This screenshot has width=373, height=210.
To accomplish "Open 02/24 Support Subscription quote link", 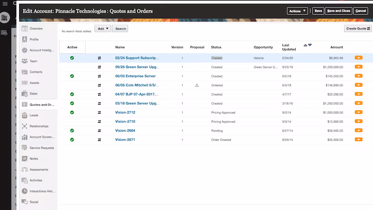I will point(137,58).
